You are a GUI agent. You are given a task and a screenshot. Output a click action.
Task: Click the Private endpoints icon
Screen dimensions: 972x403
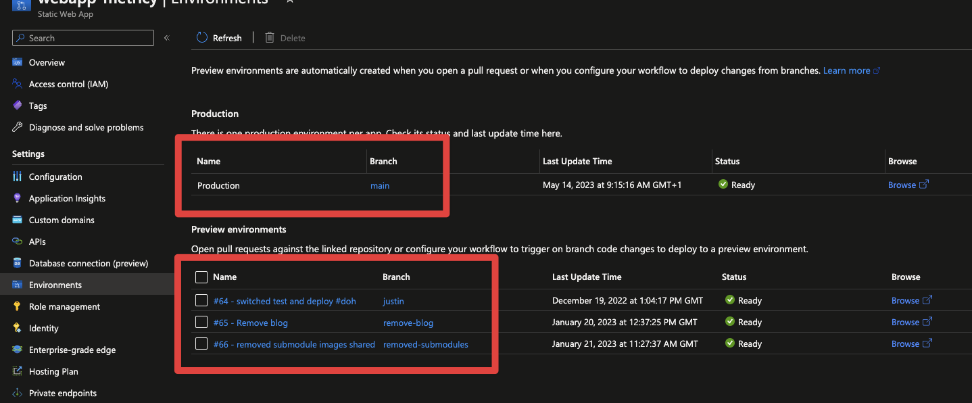(18, 393)
